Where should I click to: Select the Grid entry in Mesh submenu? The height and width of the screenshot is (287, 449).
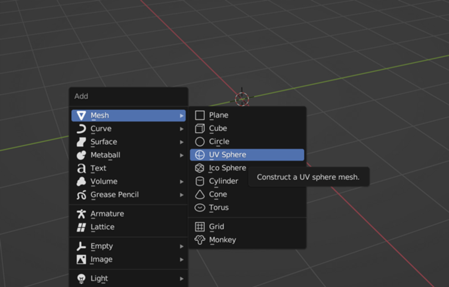(217, 226)
